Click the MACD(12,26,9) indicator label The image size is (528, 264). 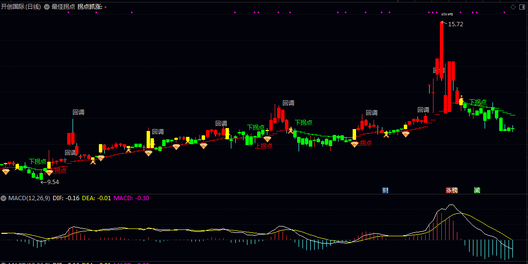point(30,198)
